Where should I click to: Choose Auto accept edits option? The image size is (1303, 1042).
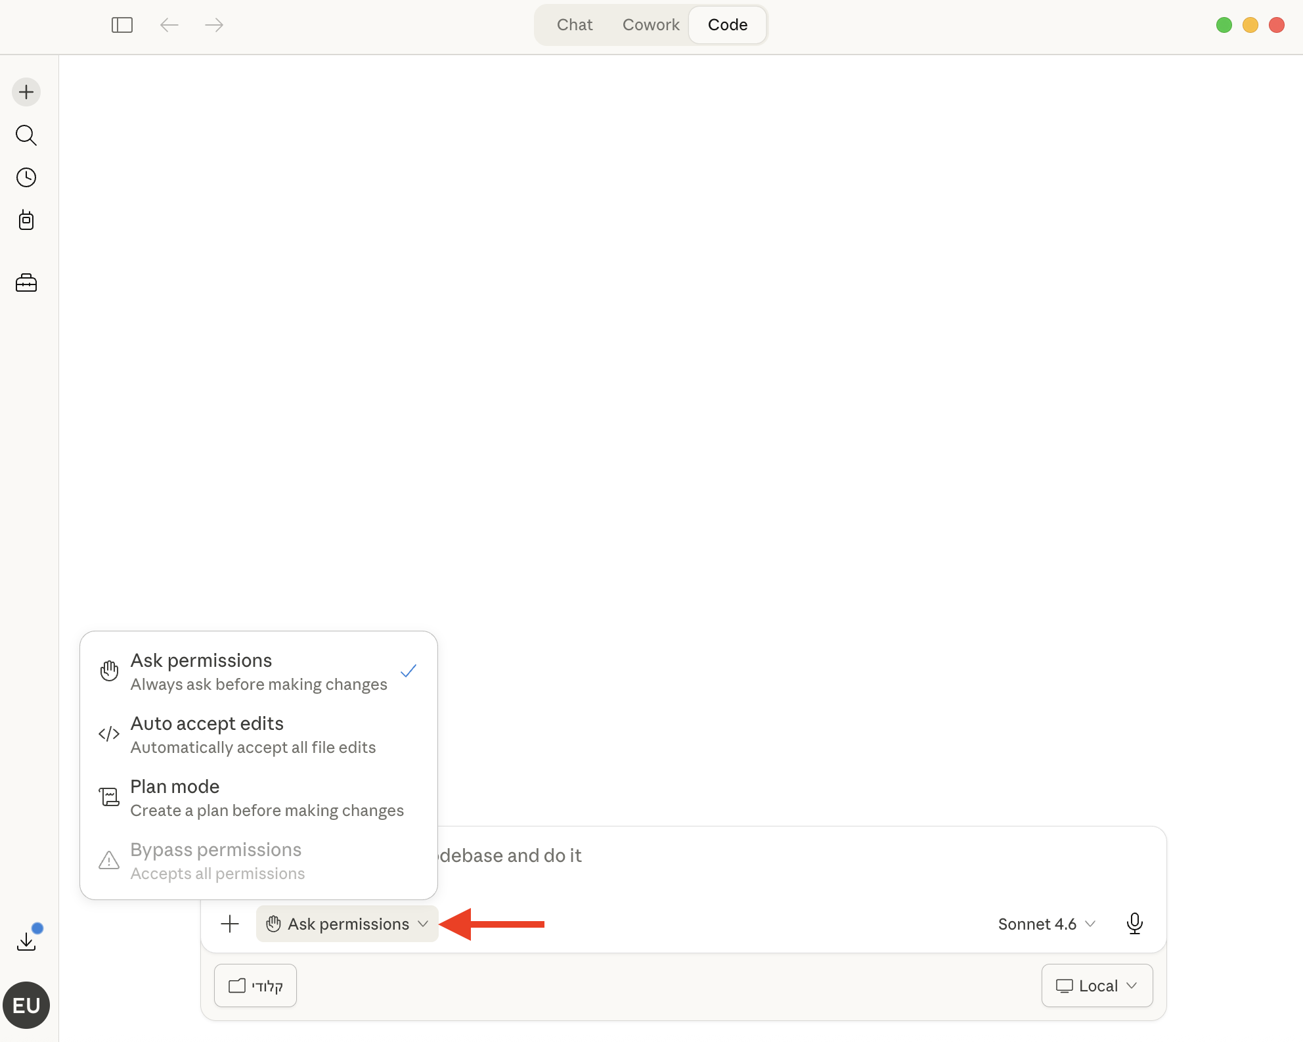(x=259, y=735)
